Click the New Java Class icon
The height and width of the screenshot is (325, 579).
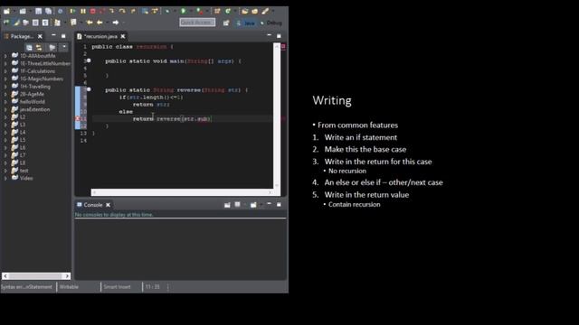tap(228, 11)
